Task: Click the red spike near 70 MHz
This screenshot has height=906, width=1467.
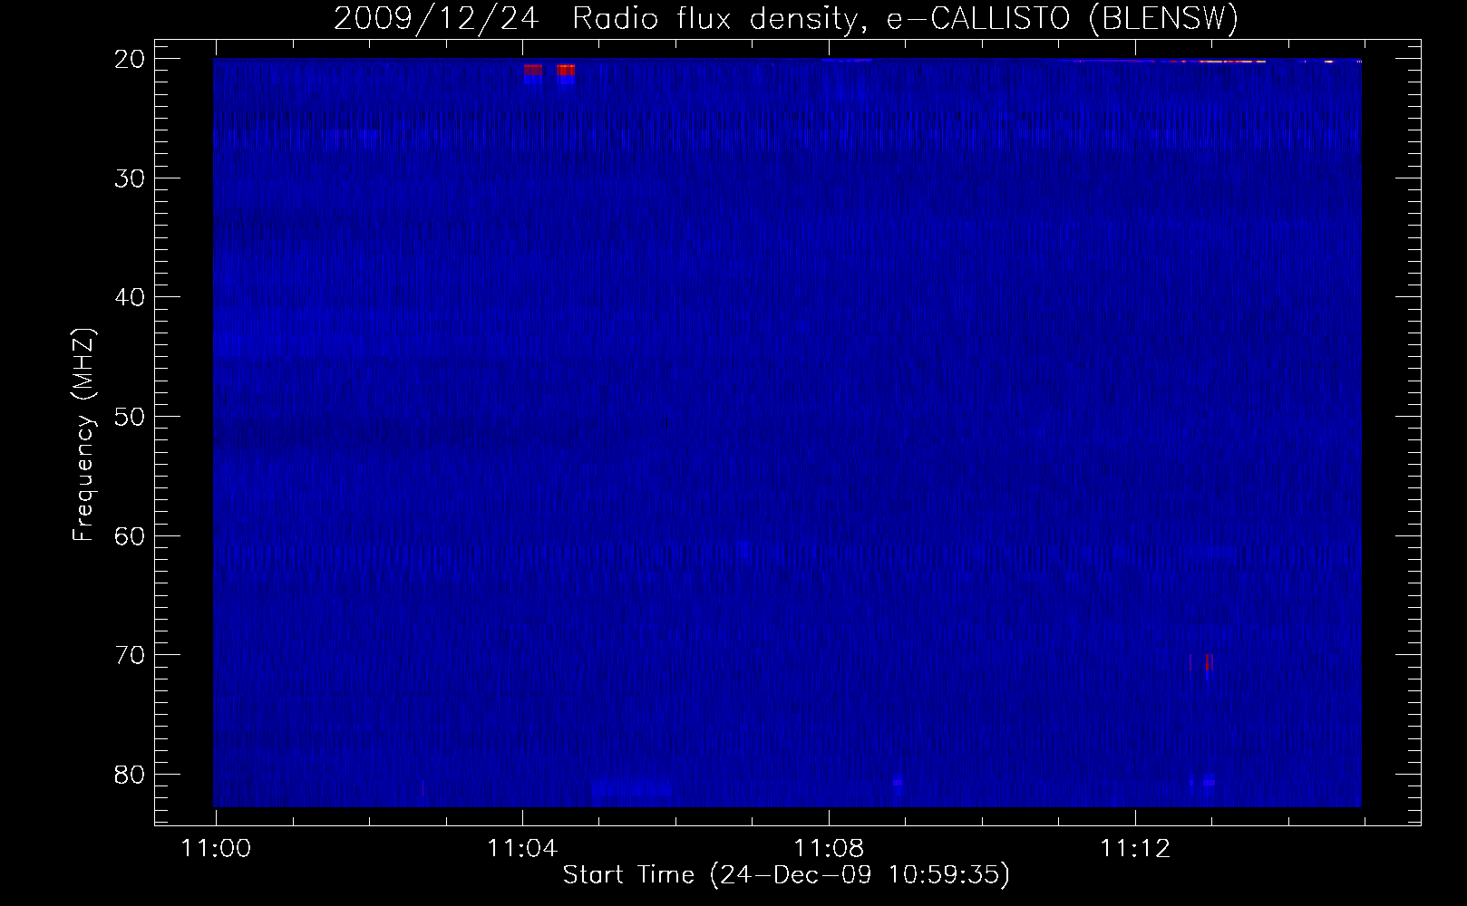Action: click(x=1208, y=662)
